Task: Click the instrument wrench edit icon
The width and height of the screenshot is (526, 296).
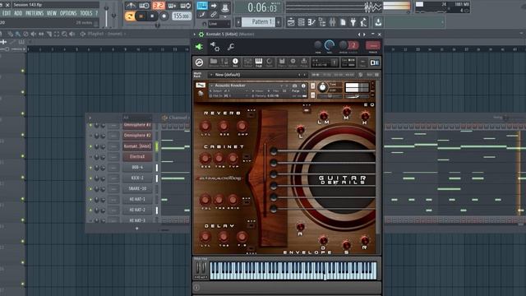Action: click(x=201, y=86)
